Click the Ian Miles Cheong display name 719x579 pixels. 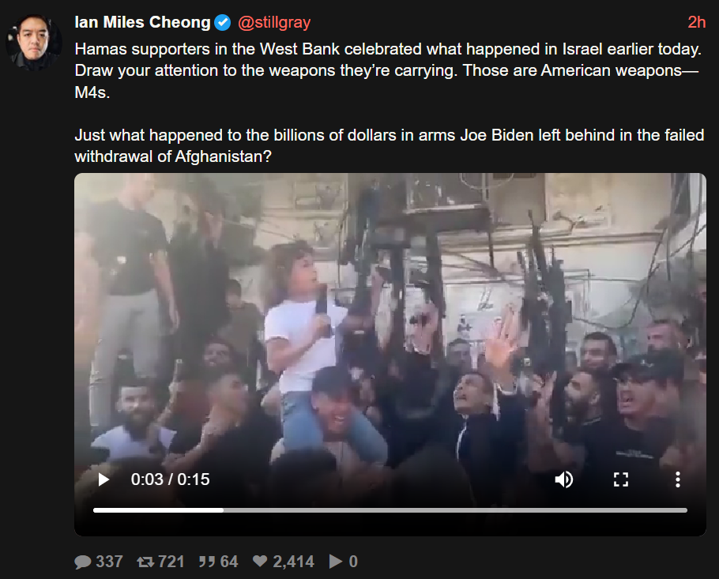coord(142,22)
